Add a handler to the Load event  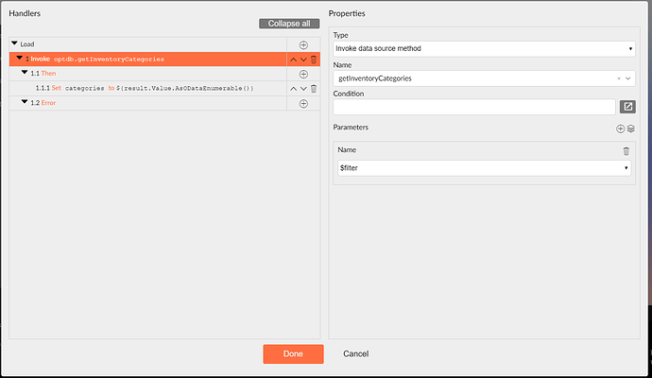(303, 45)
